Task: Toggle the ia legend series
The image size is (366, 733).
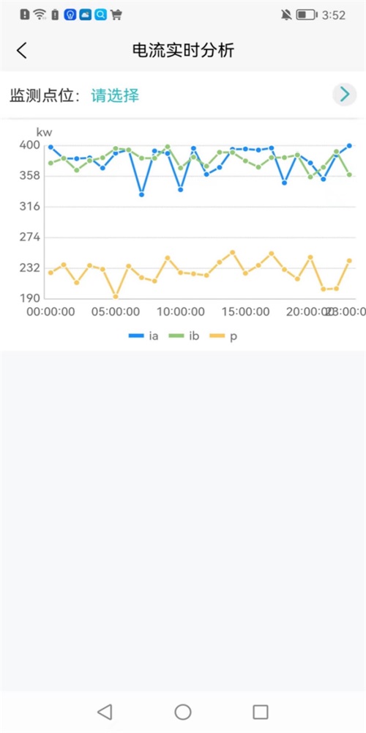Action: (143, 336)
